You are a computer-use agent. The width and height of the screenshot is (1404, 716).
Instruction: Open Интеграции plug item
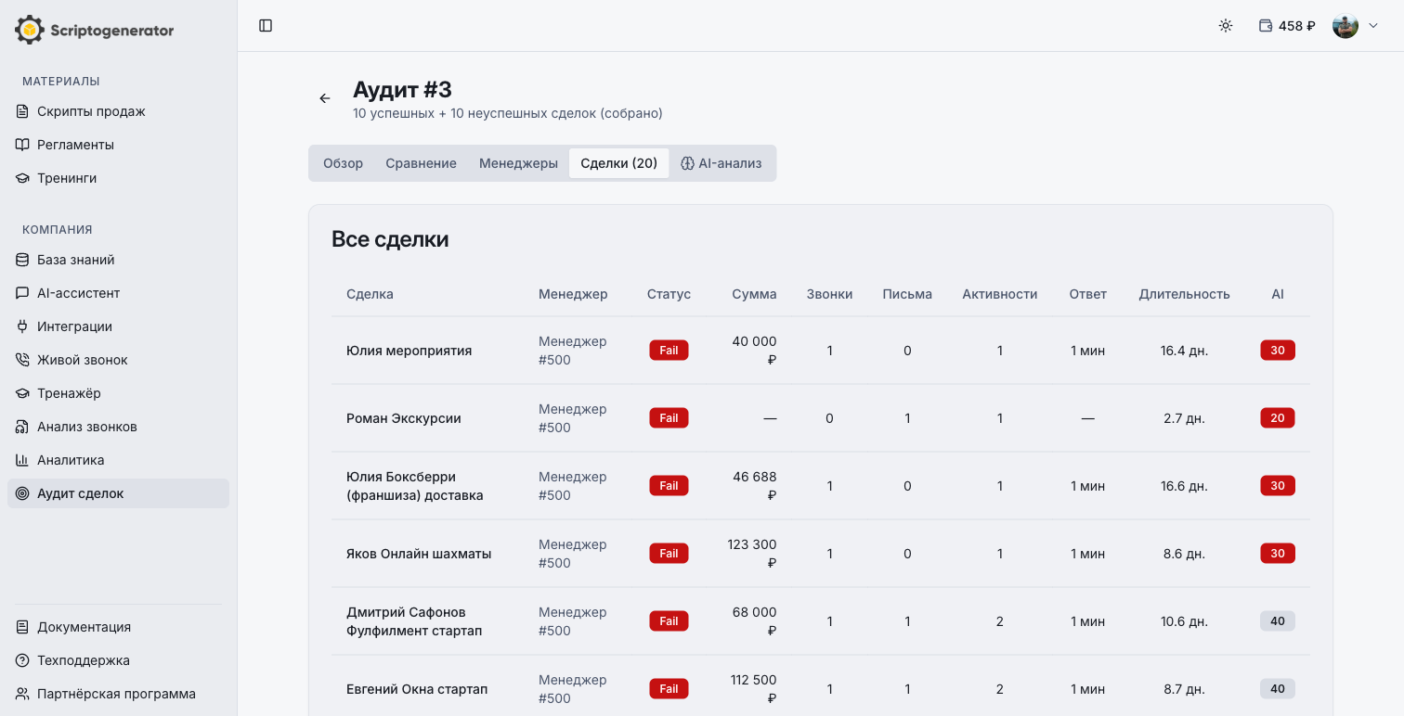pos(74,326)
